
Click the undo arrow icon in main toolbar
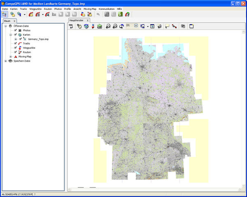(98, 14)
